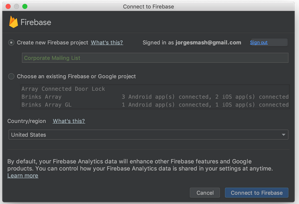Screen dimensions: 299x204
Task: Click the Firebase flame logo icon
Action: click(14, 22)
